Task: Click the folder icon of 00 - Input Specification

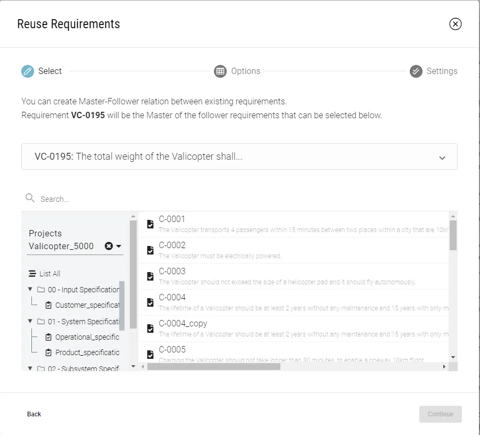Action: (x=41, y=290)
